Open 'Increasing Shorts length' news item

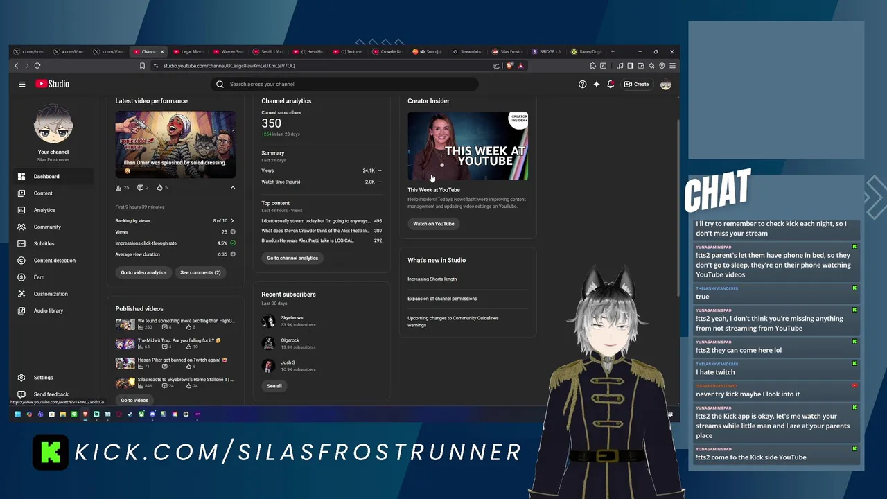pyautogui.click(x=432, y=279)
